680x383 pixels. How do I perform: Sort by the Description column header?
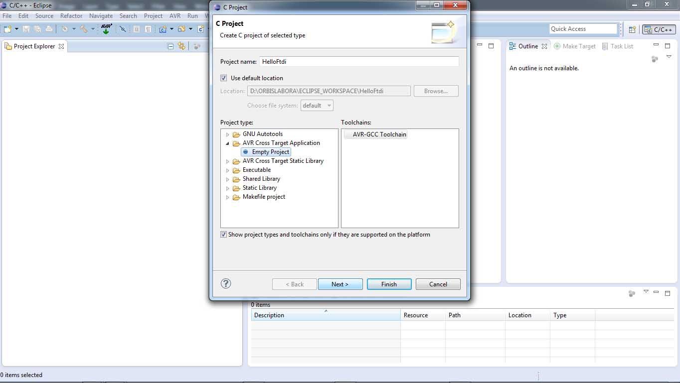tap(326, 315)
